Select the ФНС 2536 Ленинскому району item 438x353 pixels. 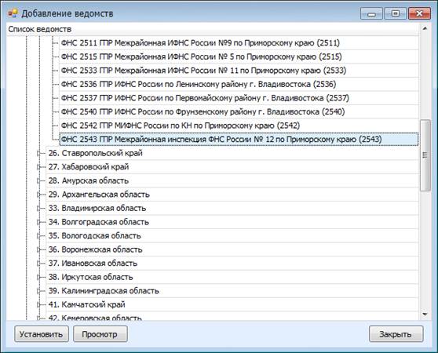coord(199,84)
